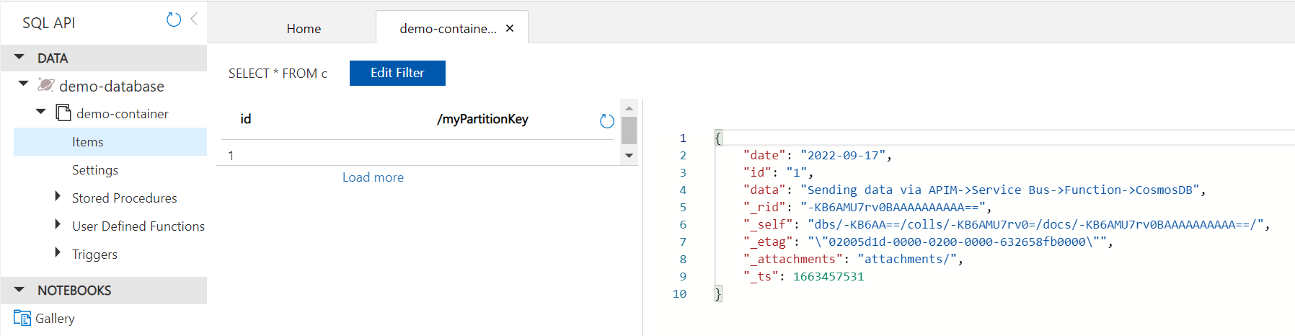The height and width of the screenshot is (336, 1295).
Task: Click the Edit Filter button
Action: coord(397,73)
